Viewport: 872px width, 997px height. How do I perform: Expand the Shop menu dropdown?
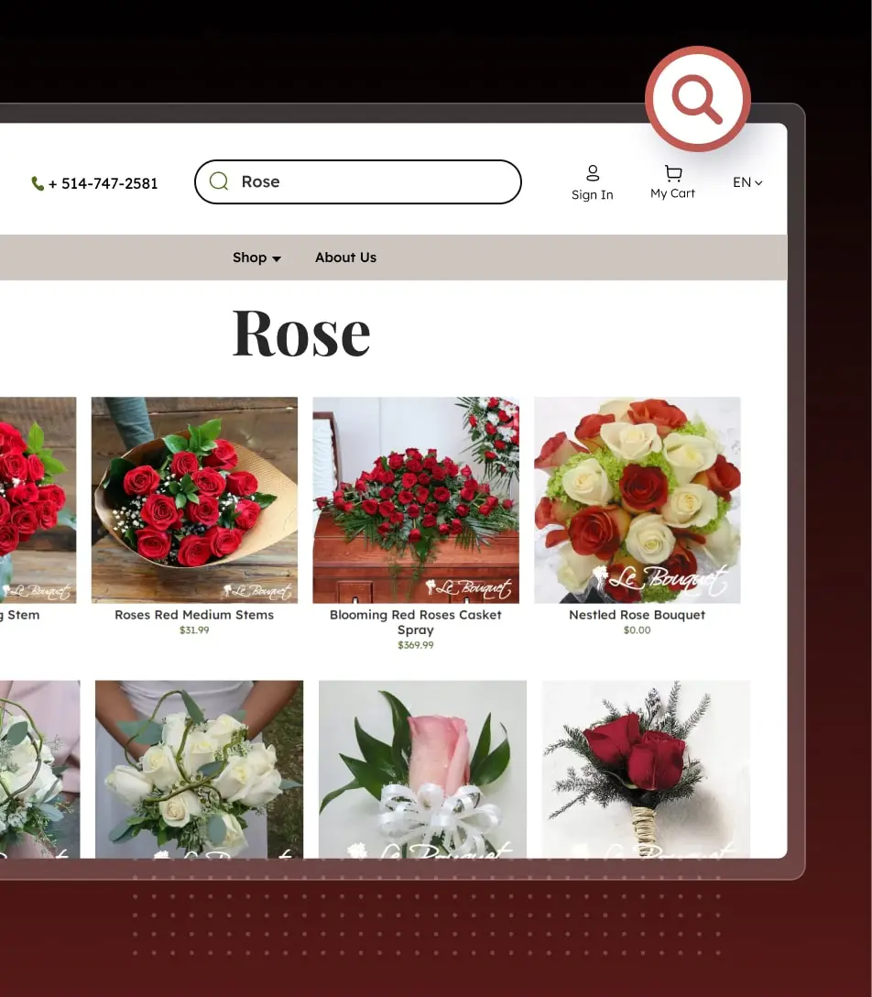(256, 257)
